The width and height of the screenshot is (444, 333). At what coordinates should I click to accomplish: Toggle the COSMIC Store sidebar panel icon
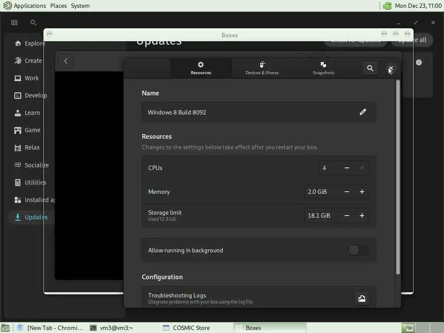pyautogui.click(x=14, y=23)
